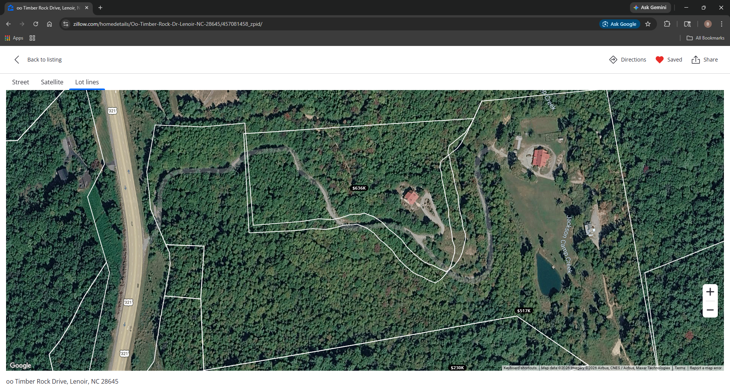Select the Lot lines tab
Screen dimensions: 730x392
[x=87, y=82]
